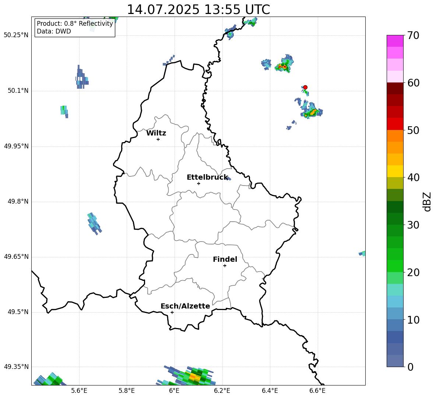Screen dimensions: 436x398
Task: Click the 10 value on the colorbar
Action: coord(413,320)
